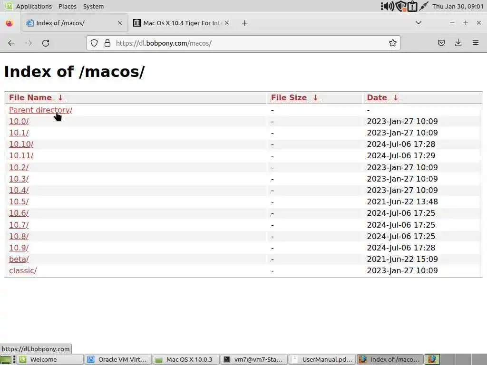The height and width of the screenshot is (365, 487).
Task: Open the 10.7/ folder
Action: click(x=19, y=225)
